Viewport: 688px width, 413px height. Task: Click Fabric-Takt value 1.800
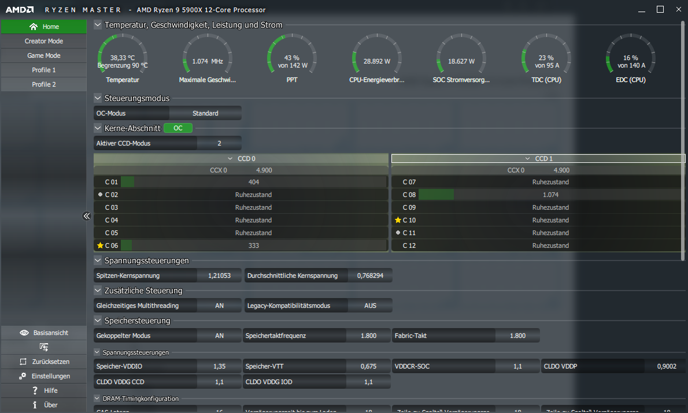[518, 336]
